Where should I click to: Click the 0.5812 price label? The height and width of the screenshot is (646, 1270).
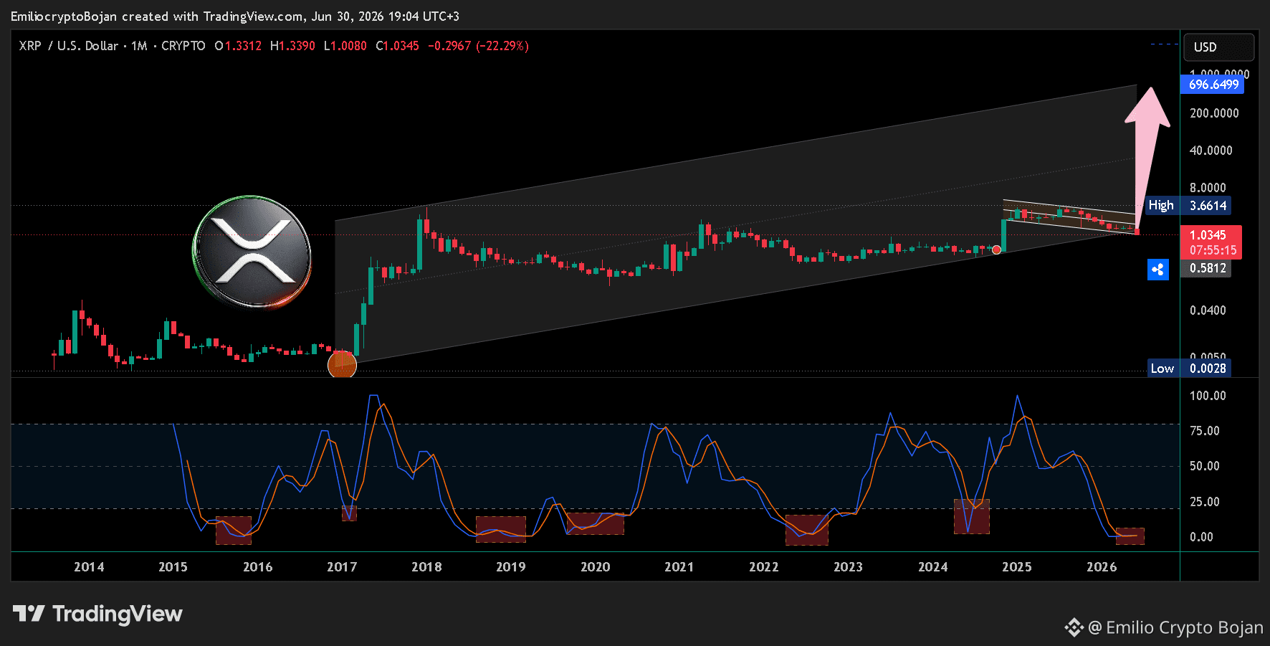tap(1207, 269)
